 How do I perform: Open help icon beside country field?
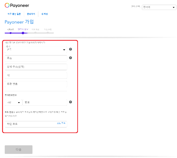coord(71,49)
